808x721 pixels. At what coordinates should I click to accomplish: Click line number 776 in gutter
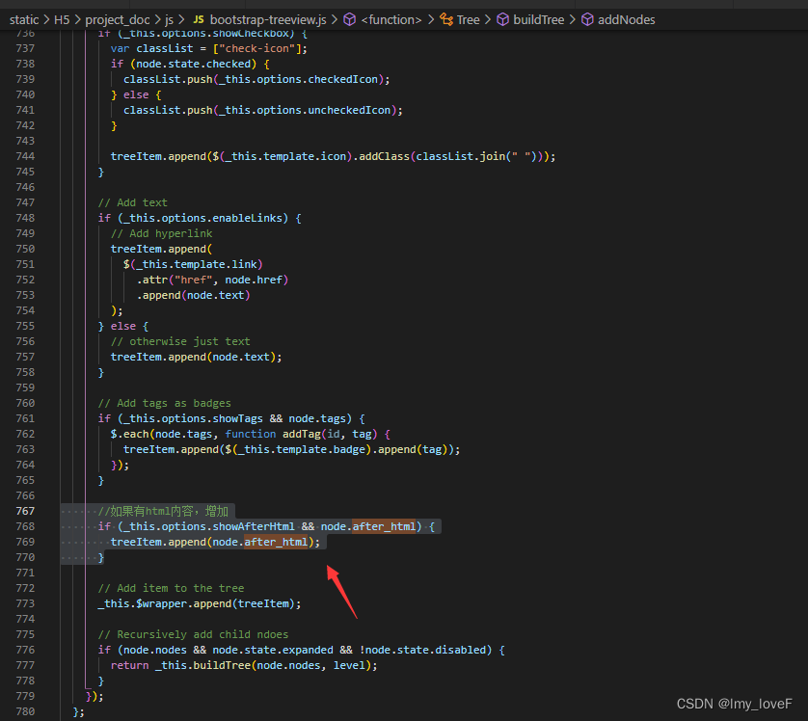[x=25, y=650]
